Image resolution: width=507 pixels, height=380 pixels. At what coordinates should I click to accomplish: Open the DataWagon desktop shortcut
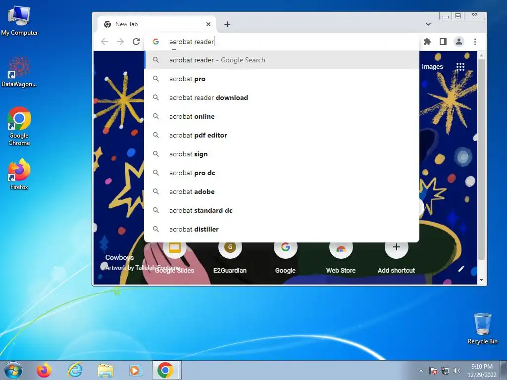tap(19, 72)
